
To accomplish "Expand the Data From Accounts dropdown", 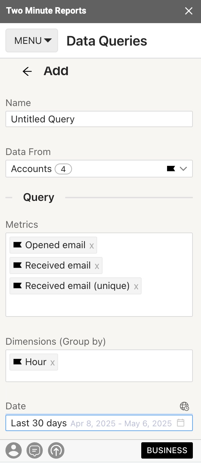I will [99, 169].
